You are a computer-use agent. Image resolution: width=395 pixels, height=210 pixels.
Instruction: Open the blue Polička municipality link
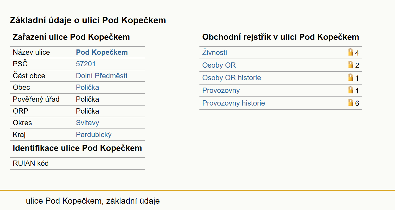88,87
